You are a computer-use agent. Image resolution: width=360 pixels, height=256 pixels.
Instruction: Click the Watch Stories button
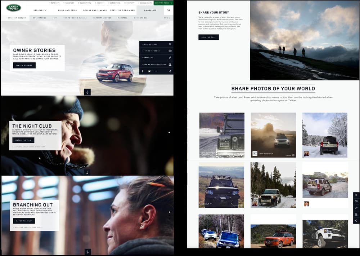coord(24,65)
